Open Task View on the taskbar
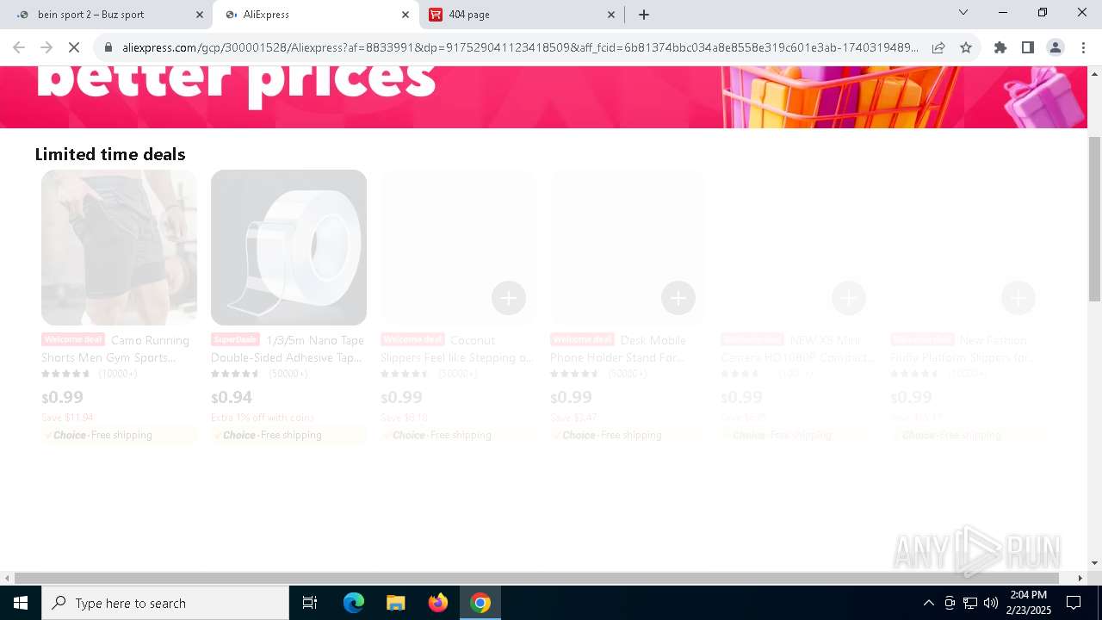The width and height of the screenshot is (1102, 620). (x=310, y=603)
